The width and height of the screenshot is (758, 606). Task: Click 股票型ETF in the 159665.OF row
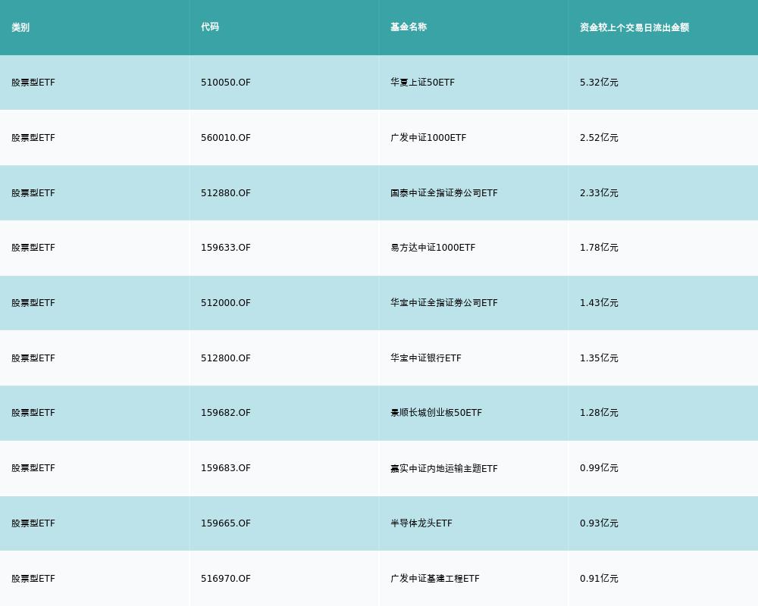33,523
